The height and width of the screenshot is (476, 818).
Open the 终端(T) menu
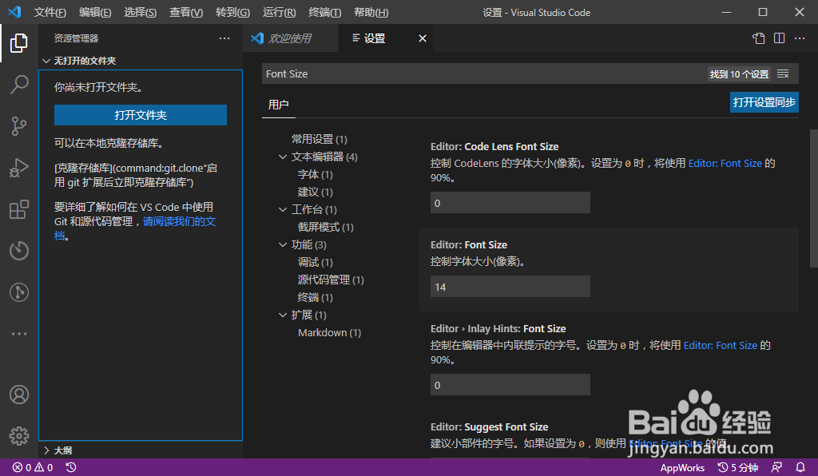(x=325, y=13)
